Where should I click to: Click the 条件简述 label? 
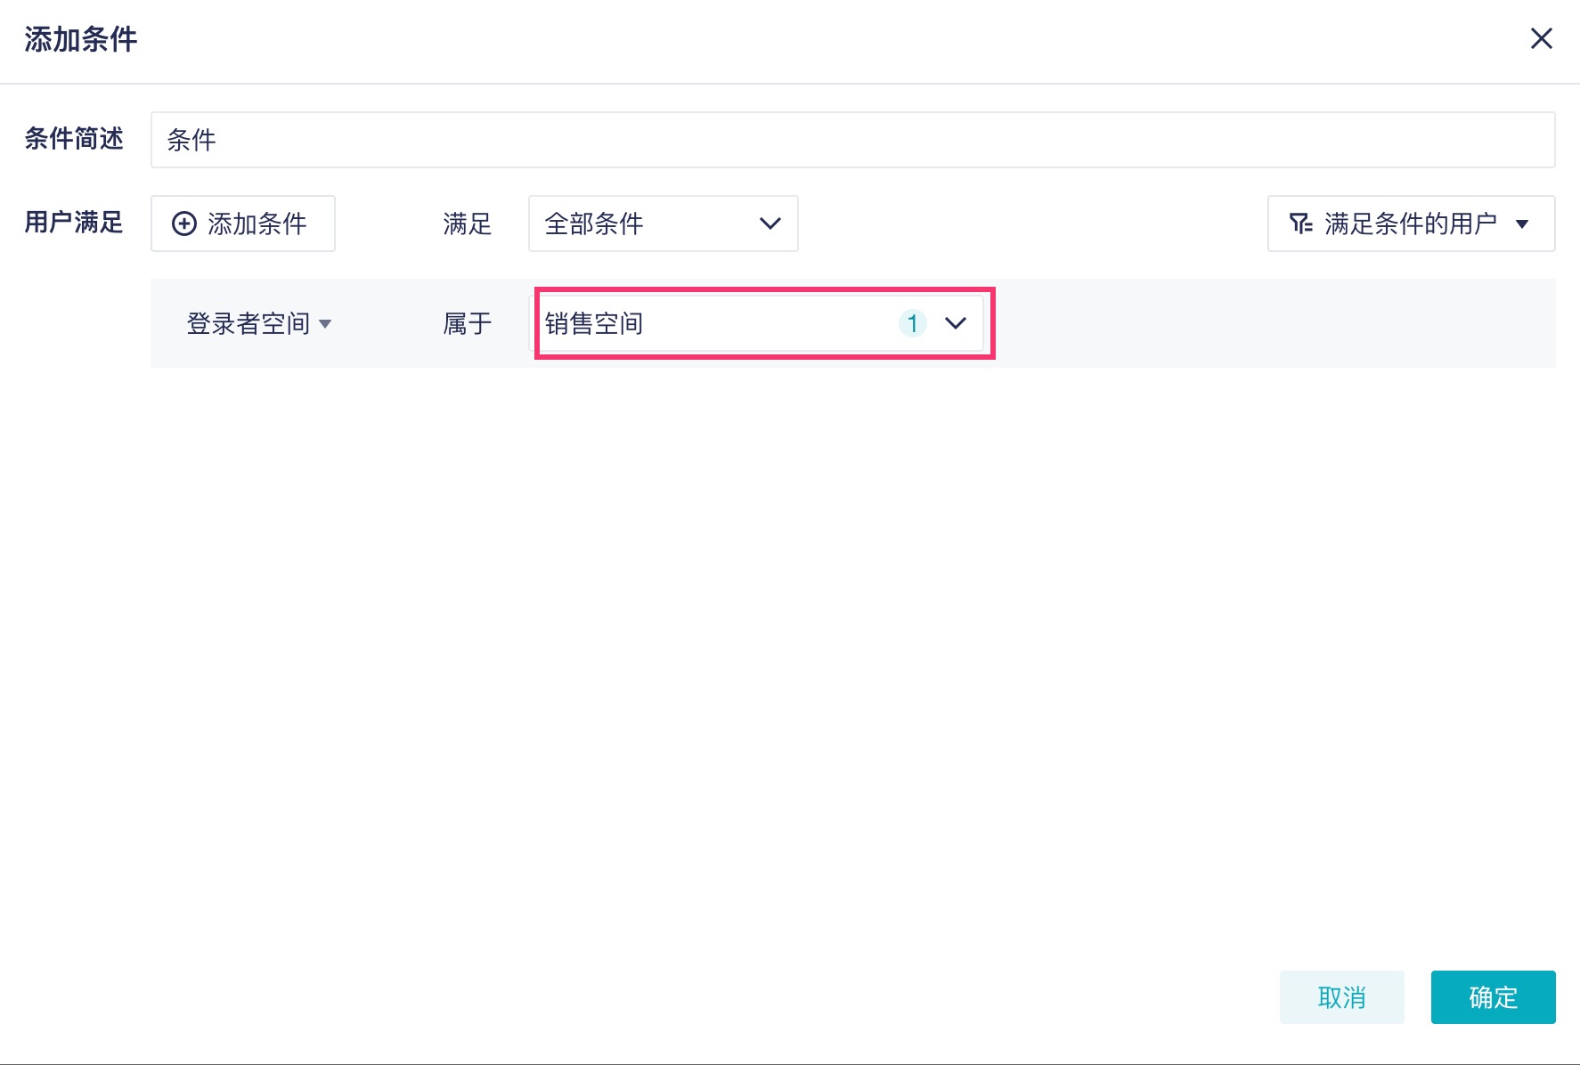74,138
